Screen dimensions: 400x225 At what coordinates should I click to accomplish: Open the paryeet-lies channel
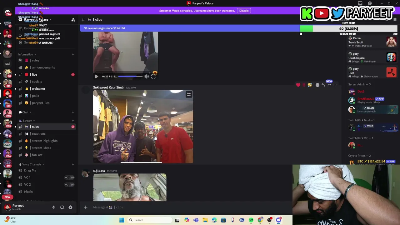point(46,103)
